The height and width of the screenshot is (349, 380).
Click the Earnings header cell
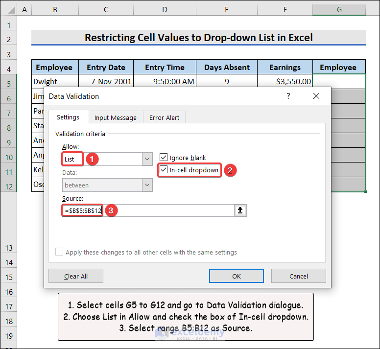[285, 67]
